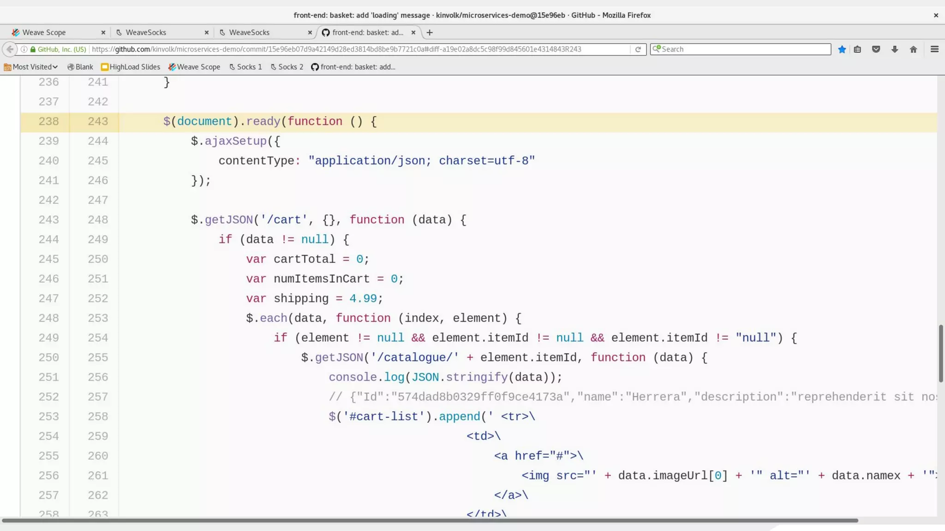Viewport: 945px width, 531px height.
Task: Switch to the Weave Scope tab
Action: [44, 32]
